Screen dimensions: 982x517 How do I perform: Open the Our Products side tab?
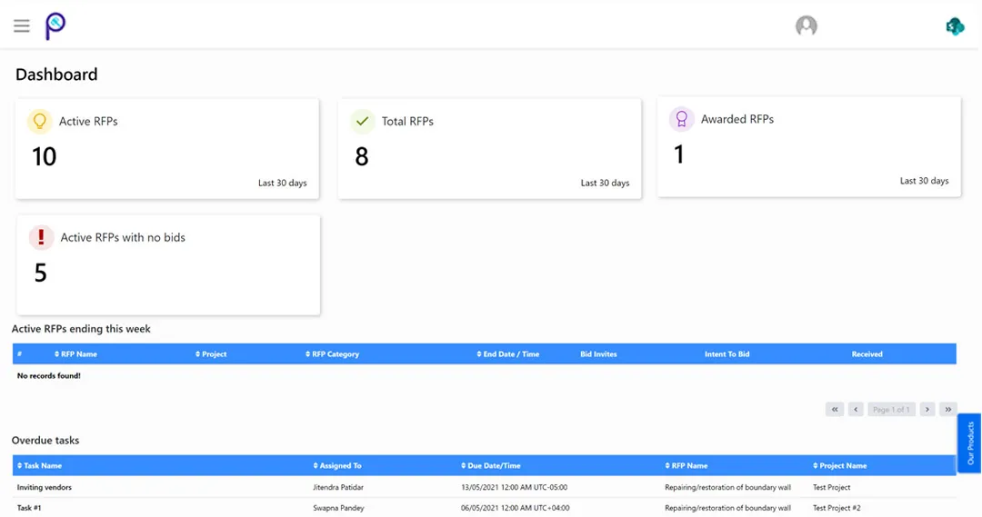coord(969,443)
